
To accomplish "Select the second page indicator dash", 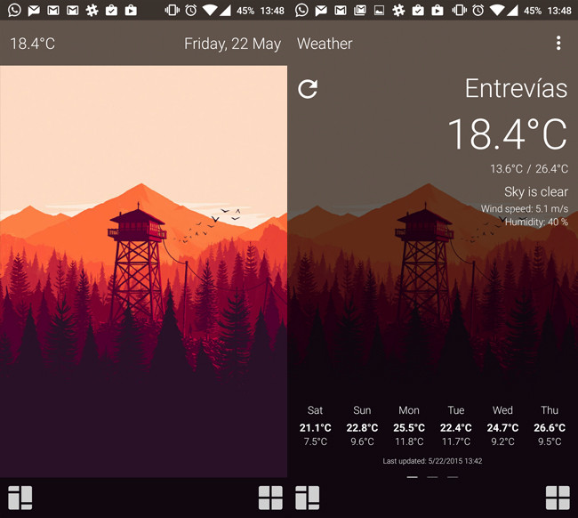I will click(x=432, y=477).
